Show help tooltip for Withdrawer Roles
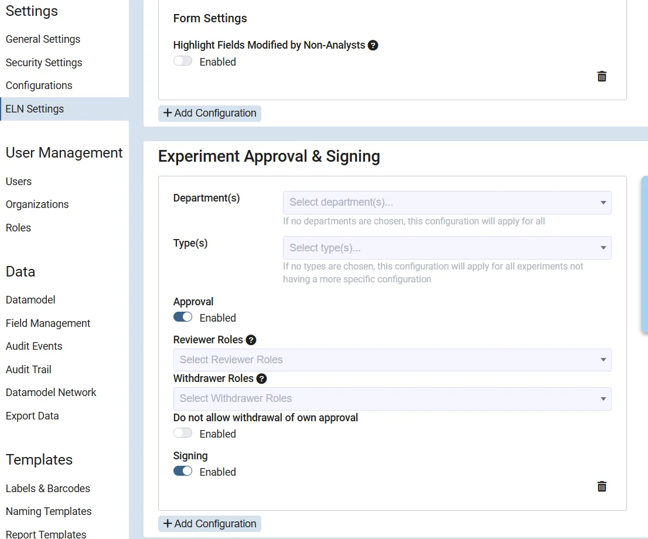648x539 pixels. pyautogui.click(x=261, y=378)
